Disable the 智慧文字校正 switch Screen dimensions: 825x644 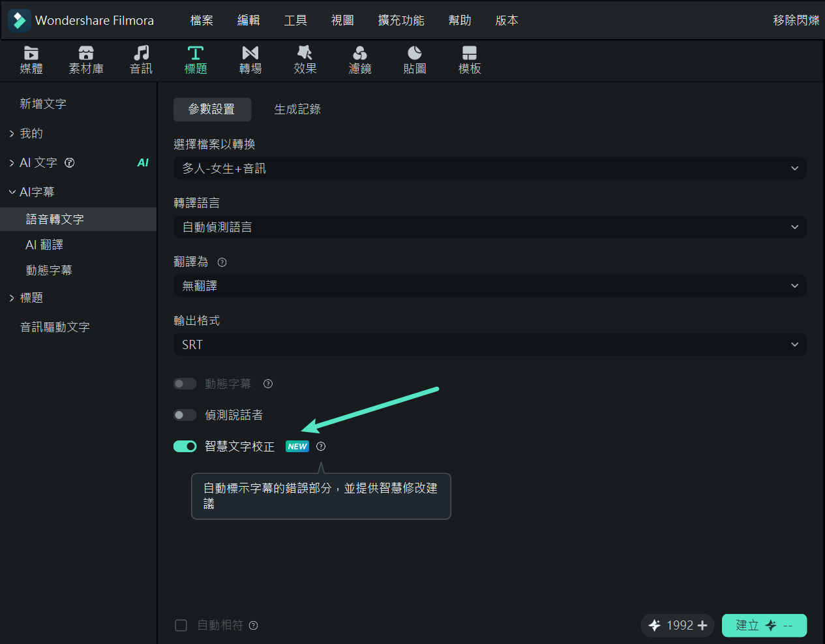pos(185,446)
